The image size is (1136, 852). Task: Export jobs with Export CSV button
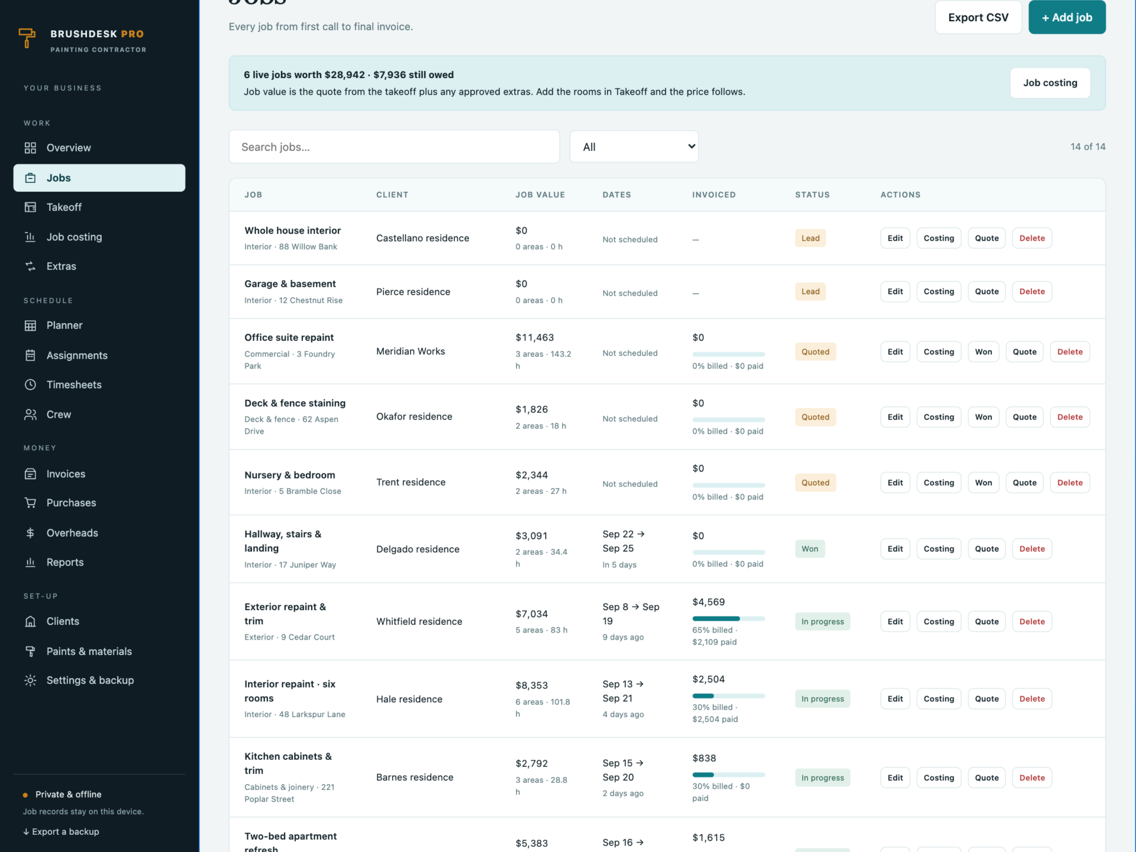coord(978,17)
